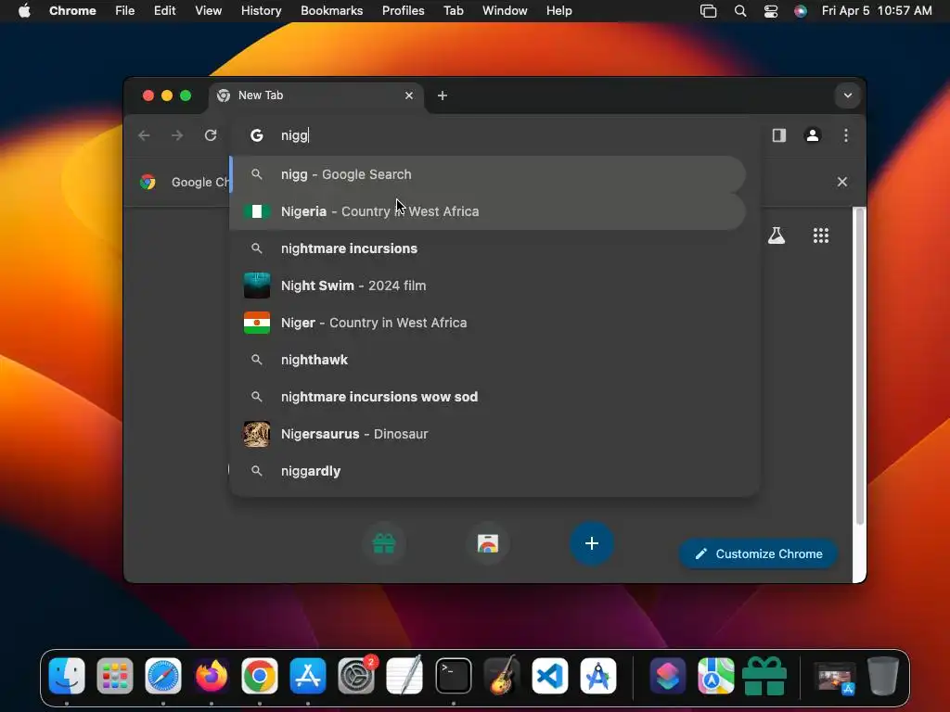Viewport: 950px width, 712px height.
Task: Click the forward navigation arrow
Action: click(x=177, y=135)
